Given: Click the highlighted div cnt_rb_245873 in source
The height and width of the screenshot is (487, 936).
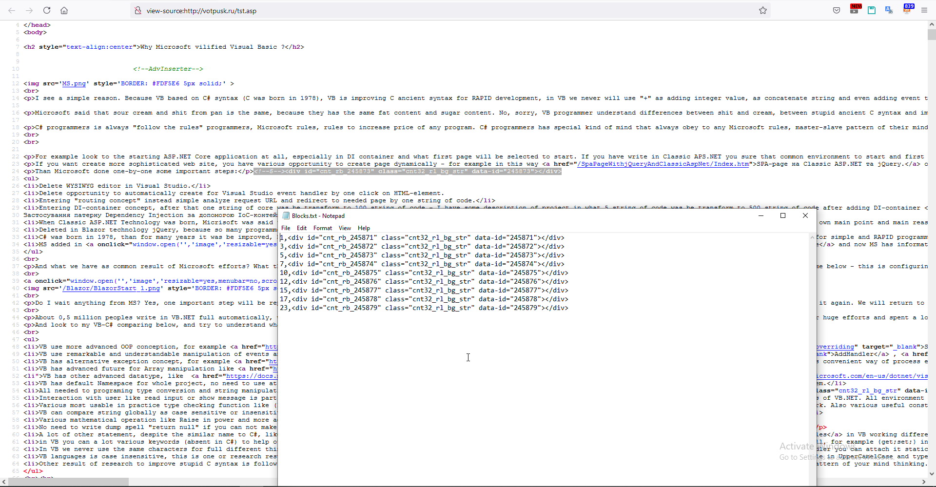Looking at the screenshot, I should pyautogui.click(x=408, y=171).
